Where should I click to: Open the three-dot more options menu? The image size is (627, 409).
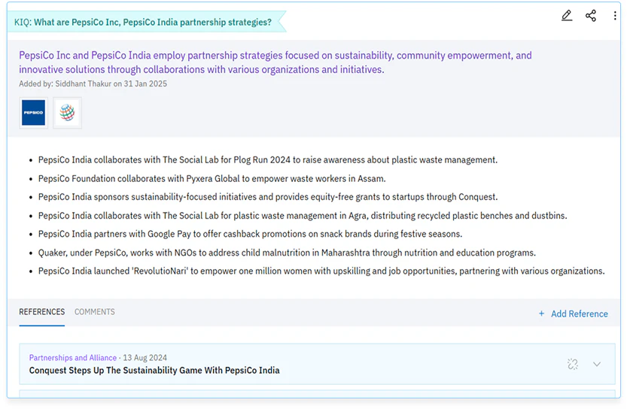click(x=615, y=16)
